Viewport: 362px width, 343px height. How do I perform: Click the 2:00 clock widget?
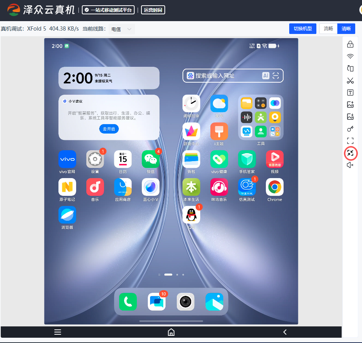coord(109,78)
